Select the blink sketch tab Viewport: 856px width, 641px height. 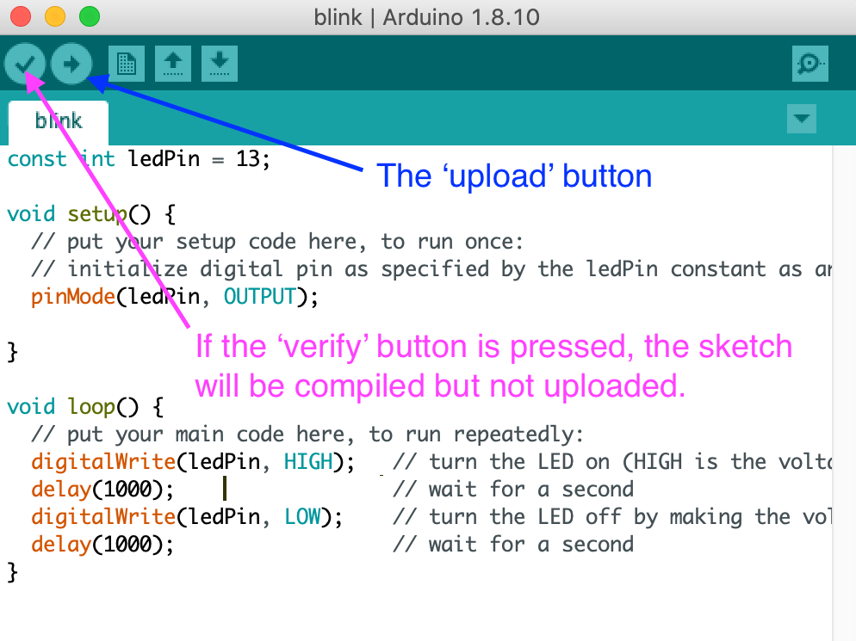pos(59,122)
